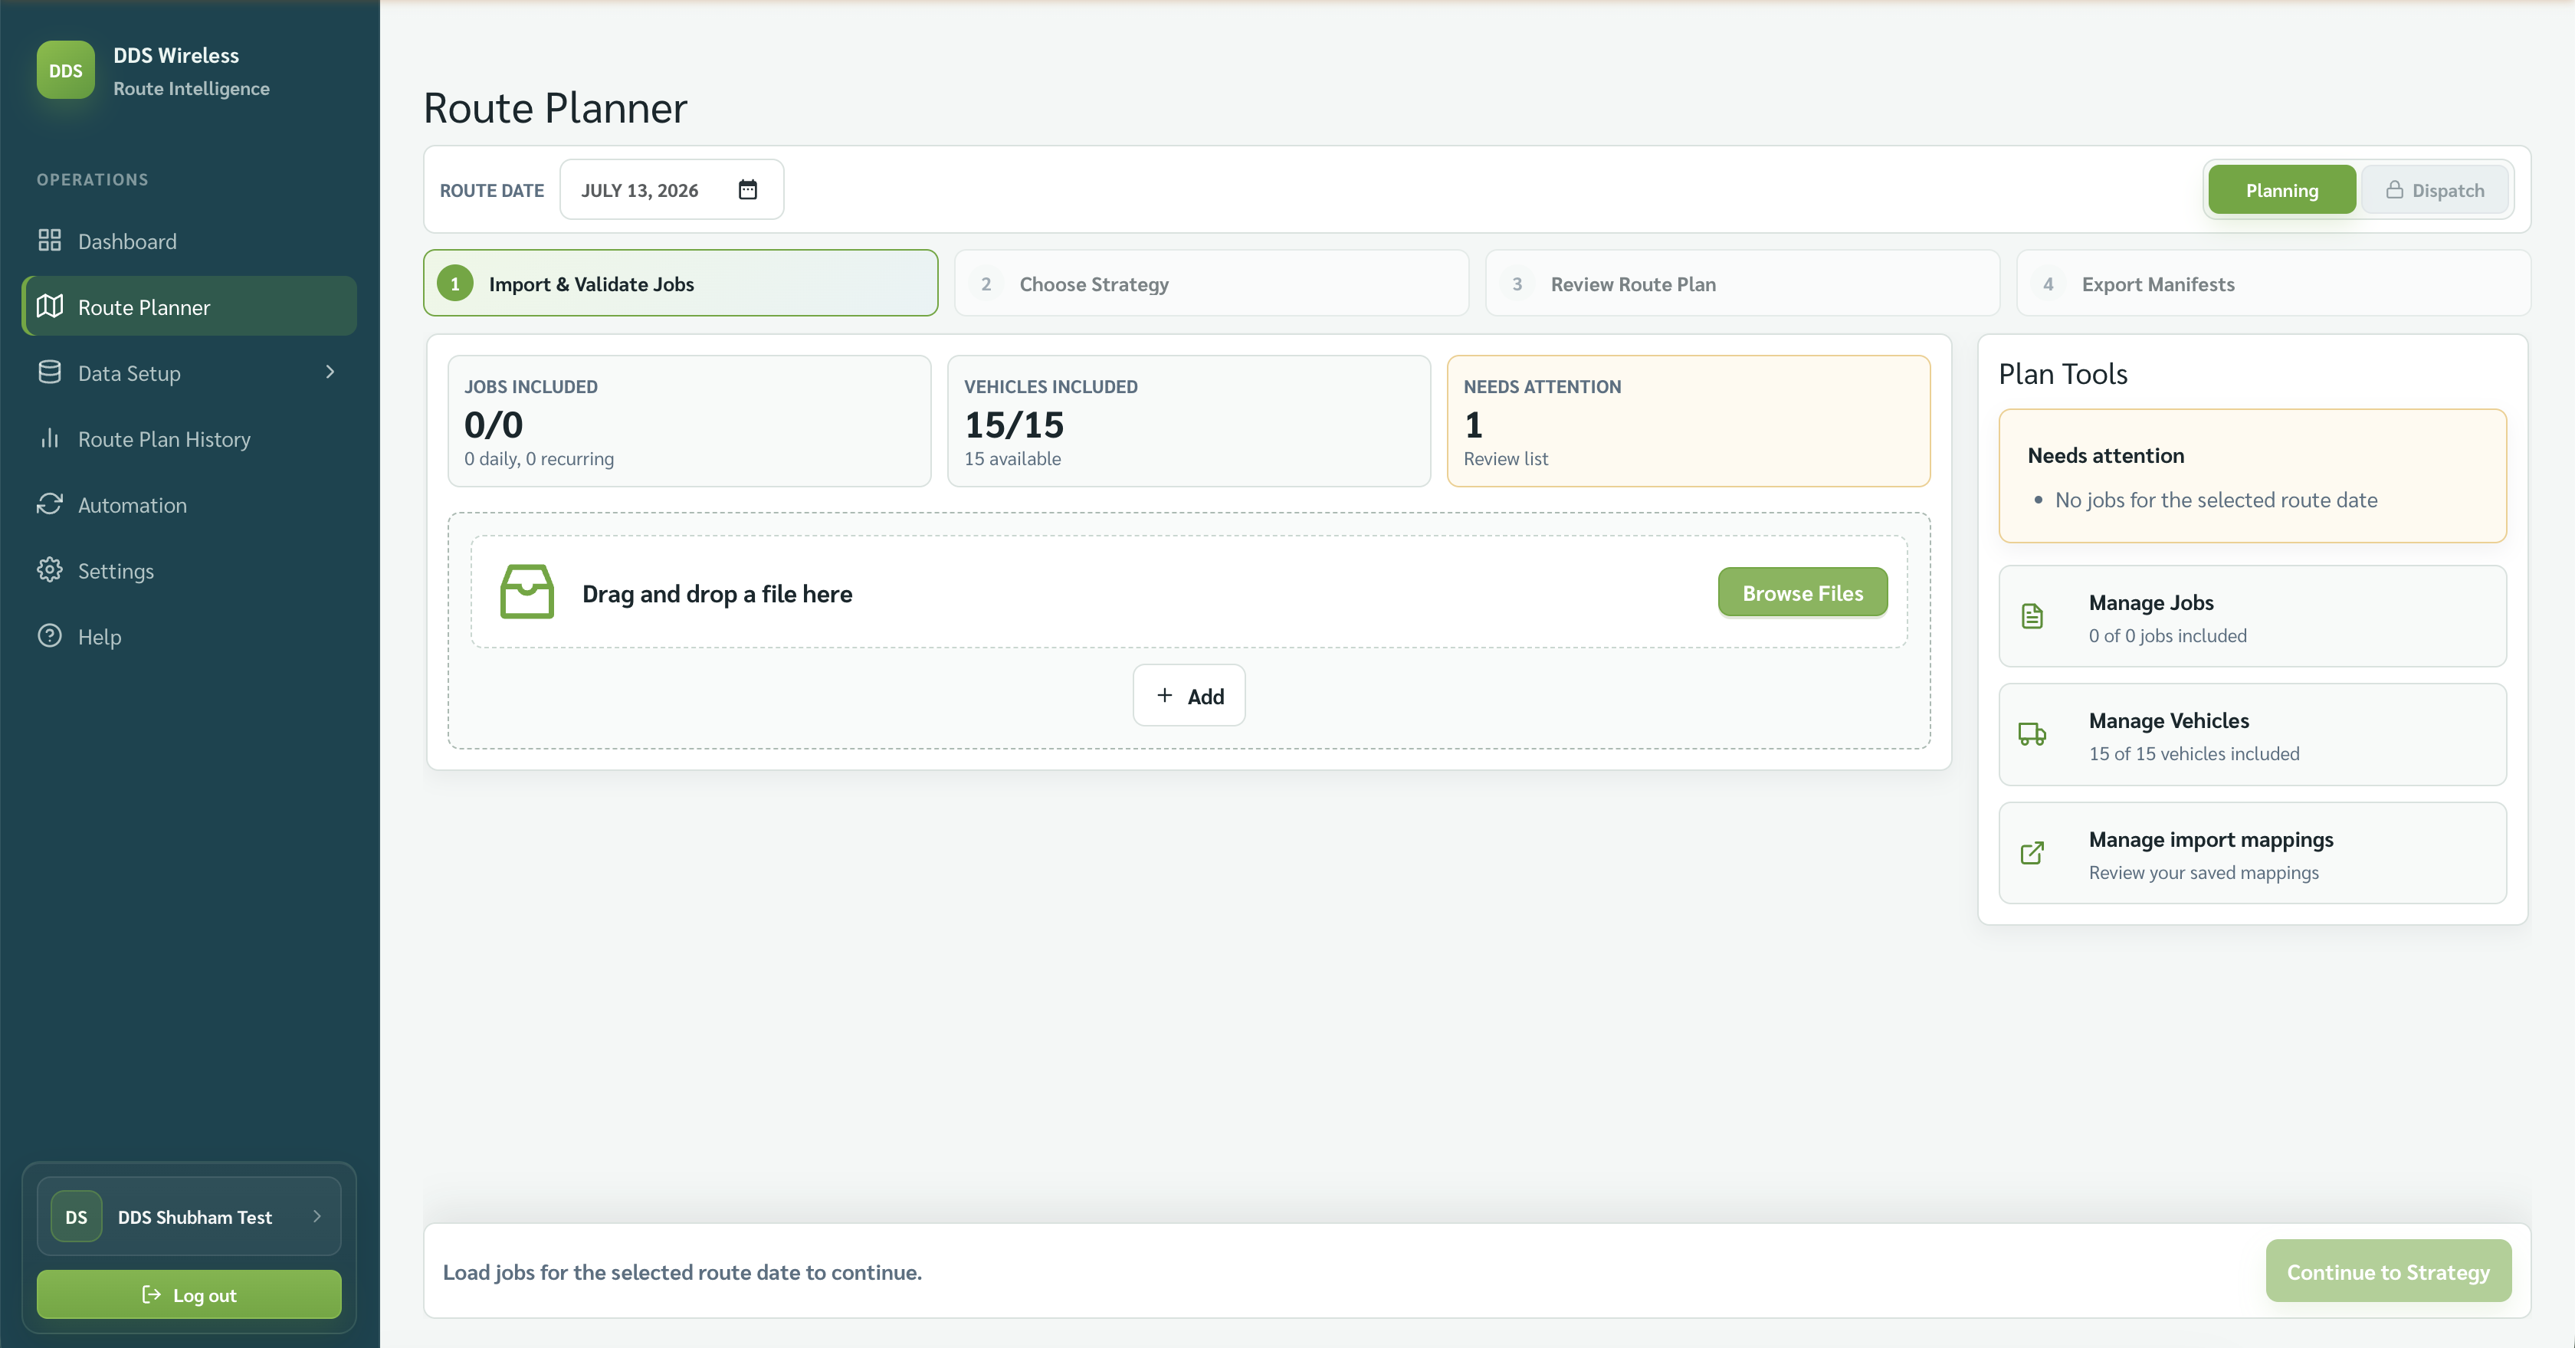Click the Data Setup database icon

point(49,372)
